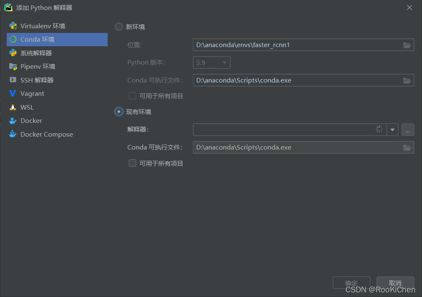Close the Add Python Interpreter dialog
Screen dimensions: 422x297
click(x=409, y=7)
